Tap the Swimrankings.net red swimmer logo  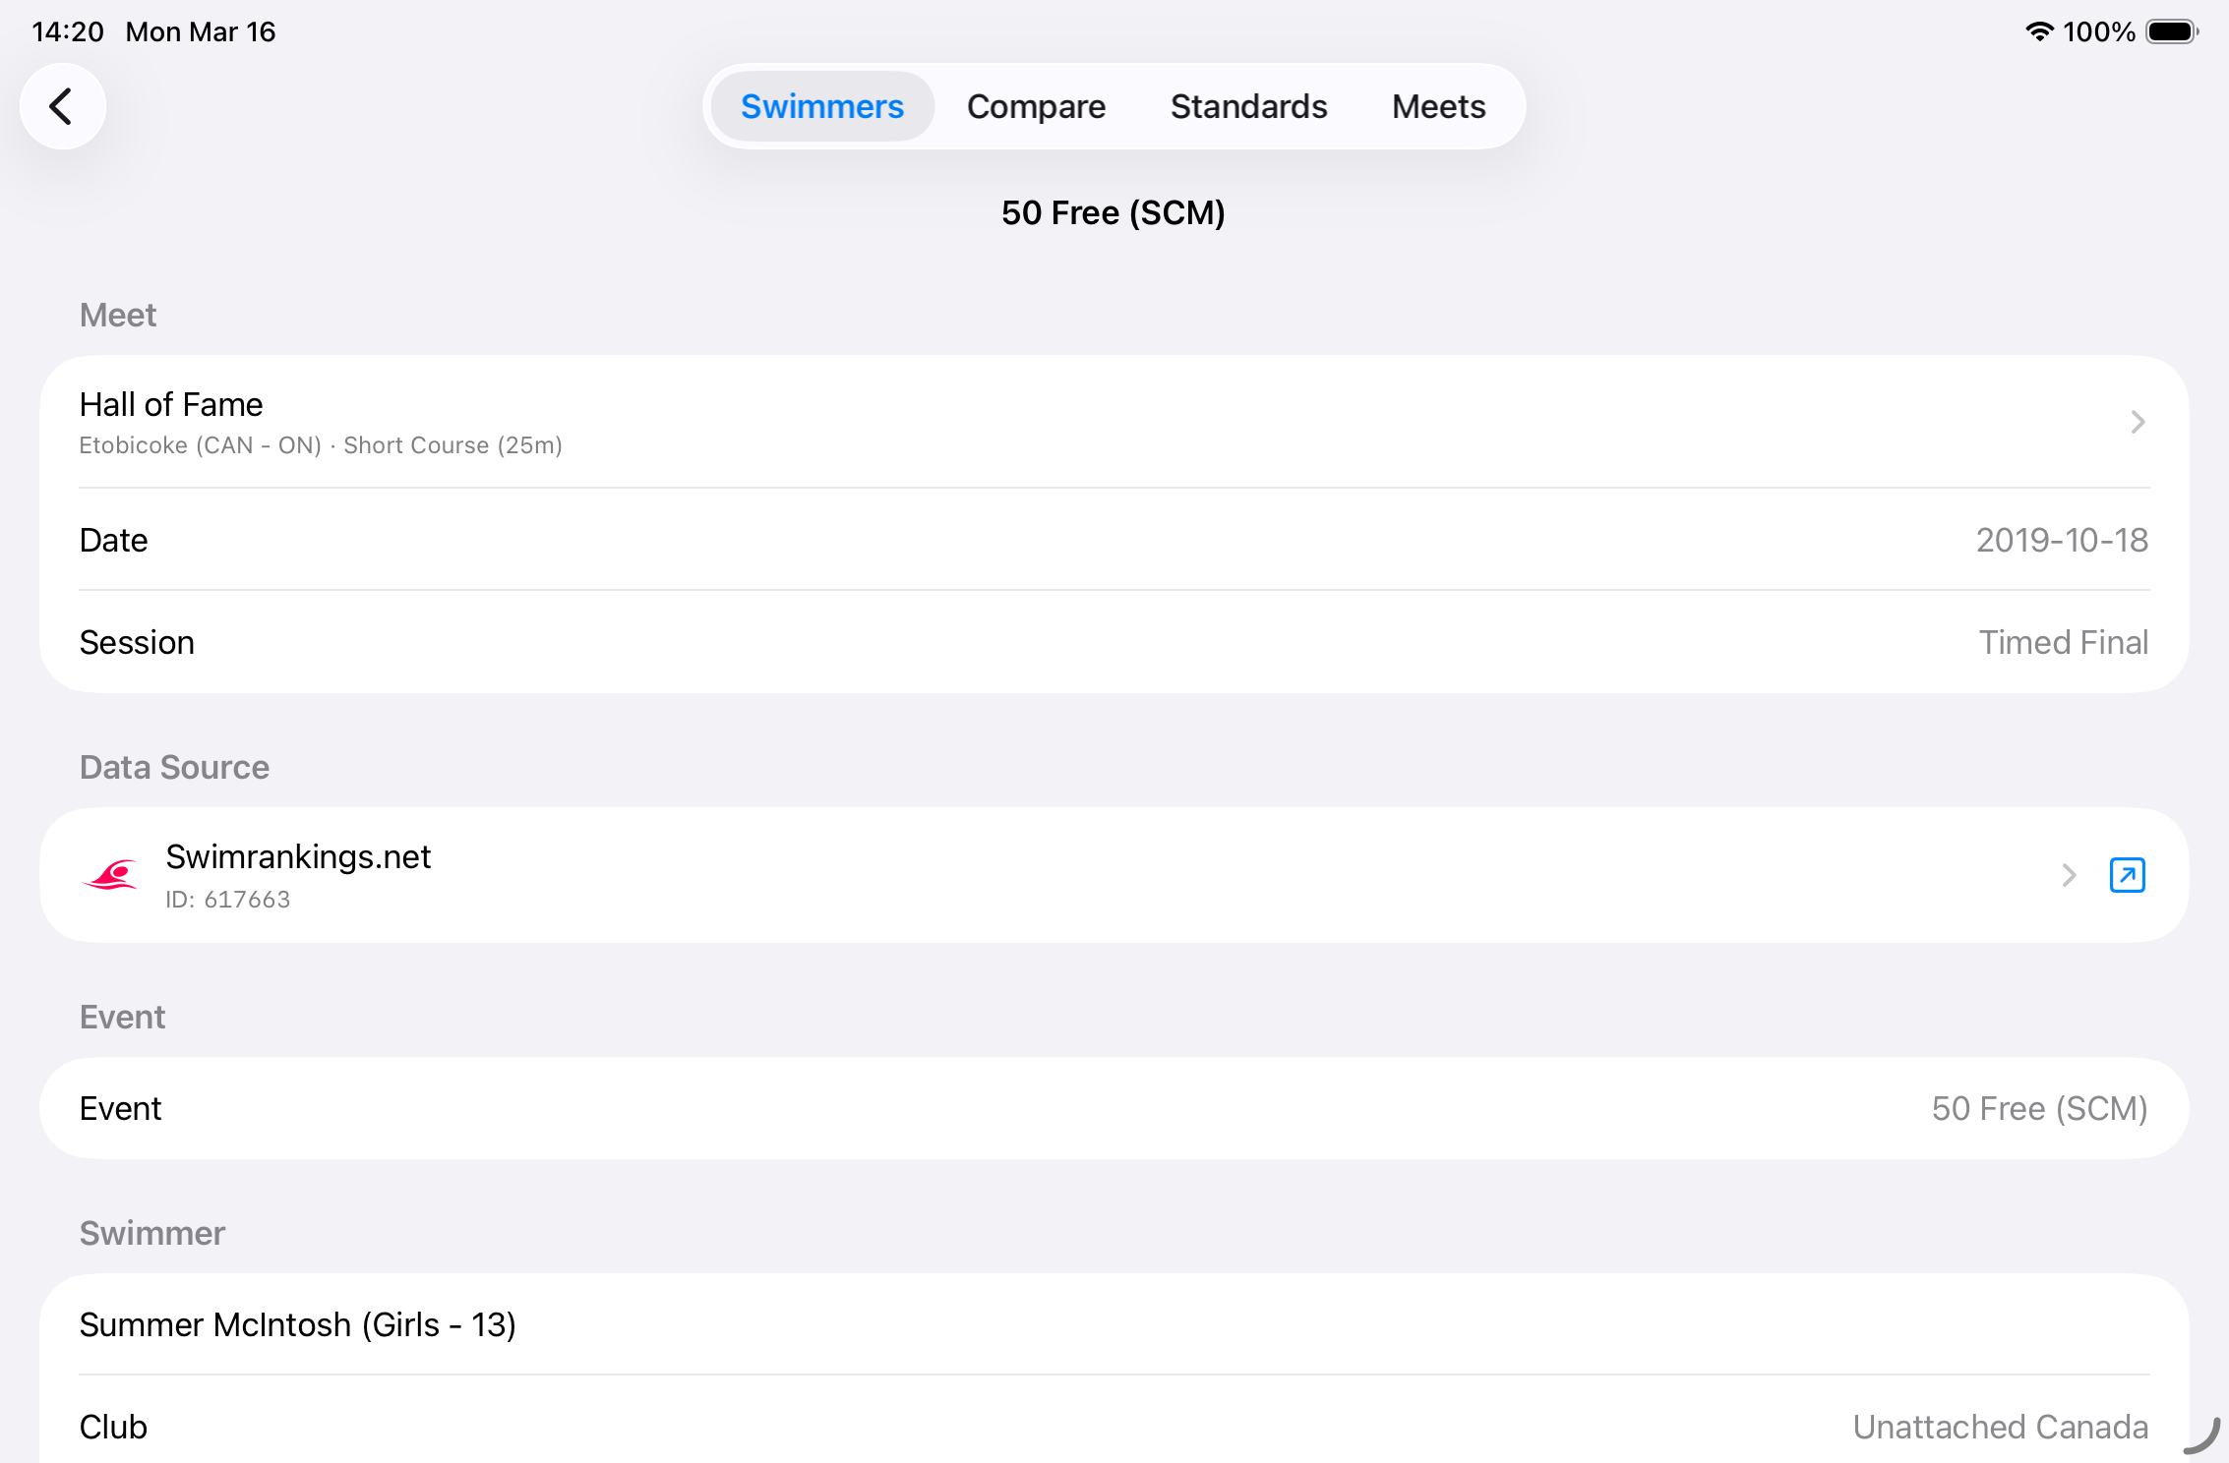point(111,875)
